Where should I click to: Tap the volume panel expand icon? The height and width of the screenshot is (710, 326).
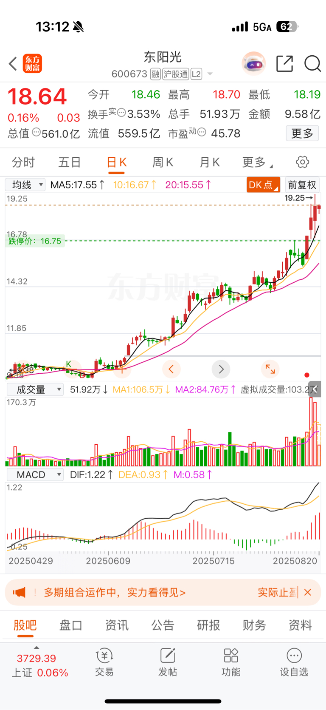click(315, 389)
